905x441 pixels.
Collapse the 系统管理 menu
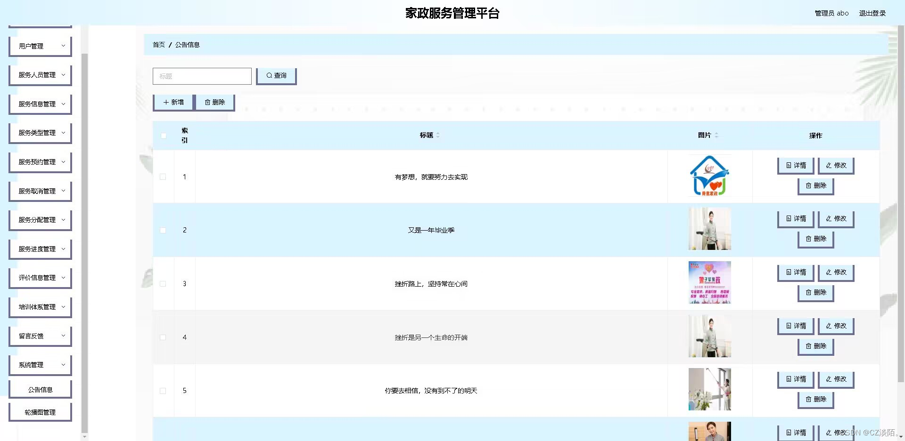click(x=40, y=365)
